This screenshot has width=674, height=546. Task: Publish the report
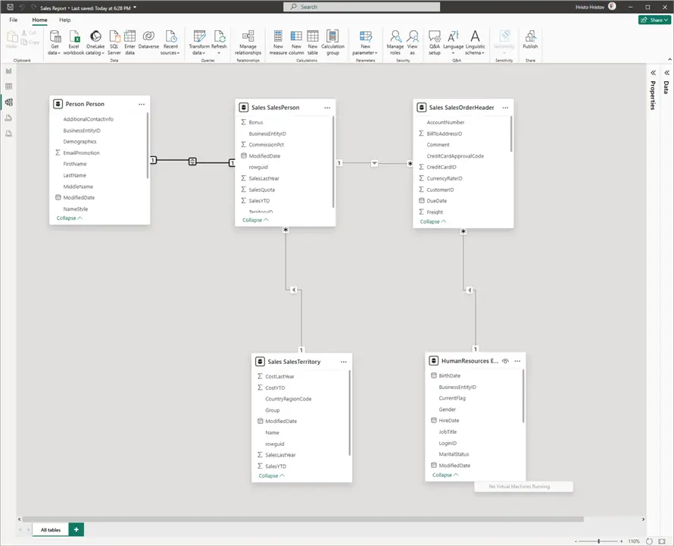pyautogui.click(x=530, y=39)
